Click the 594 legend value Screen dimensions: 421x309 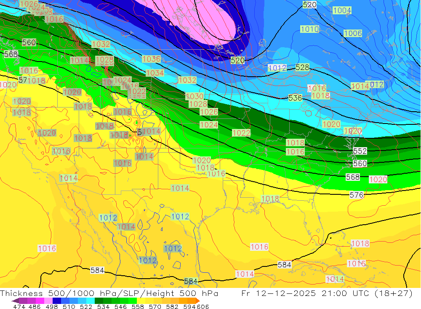click(x=189, y=306)
